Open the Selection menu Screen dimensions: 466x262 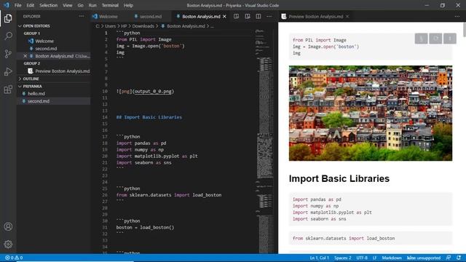[49, 5]
